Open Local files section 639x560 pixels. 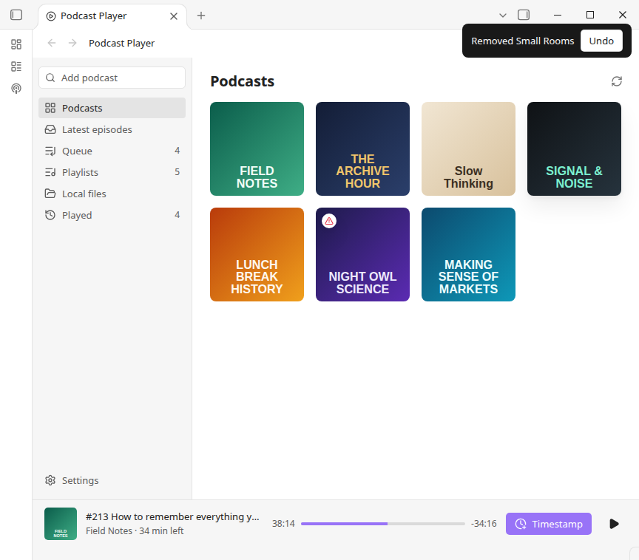click(x=112, y=194)
